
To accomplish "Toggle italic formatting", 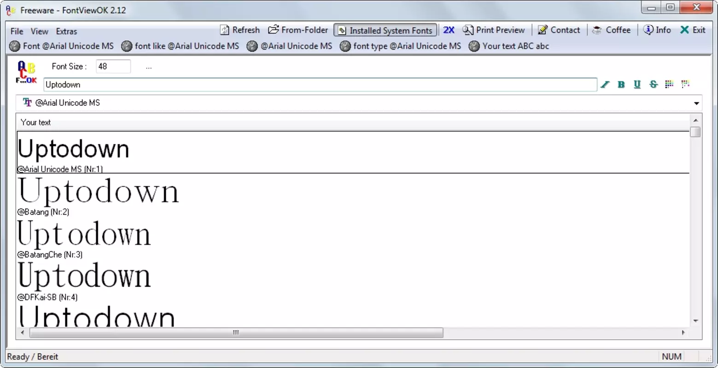I will [605, 84].
